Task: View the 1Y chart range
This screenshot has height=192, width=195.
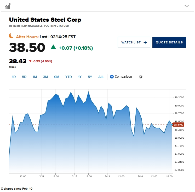Action: pyautogui.click(x=80, y=77)
